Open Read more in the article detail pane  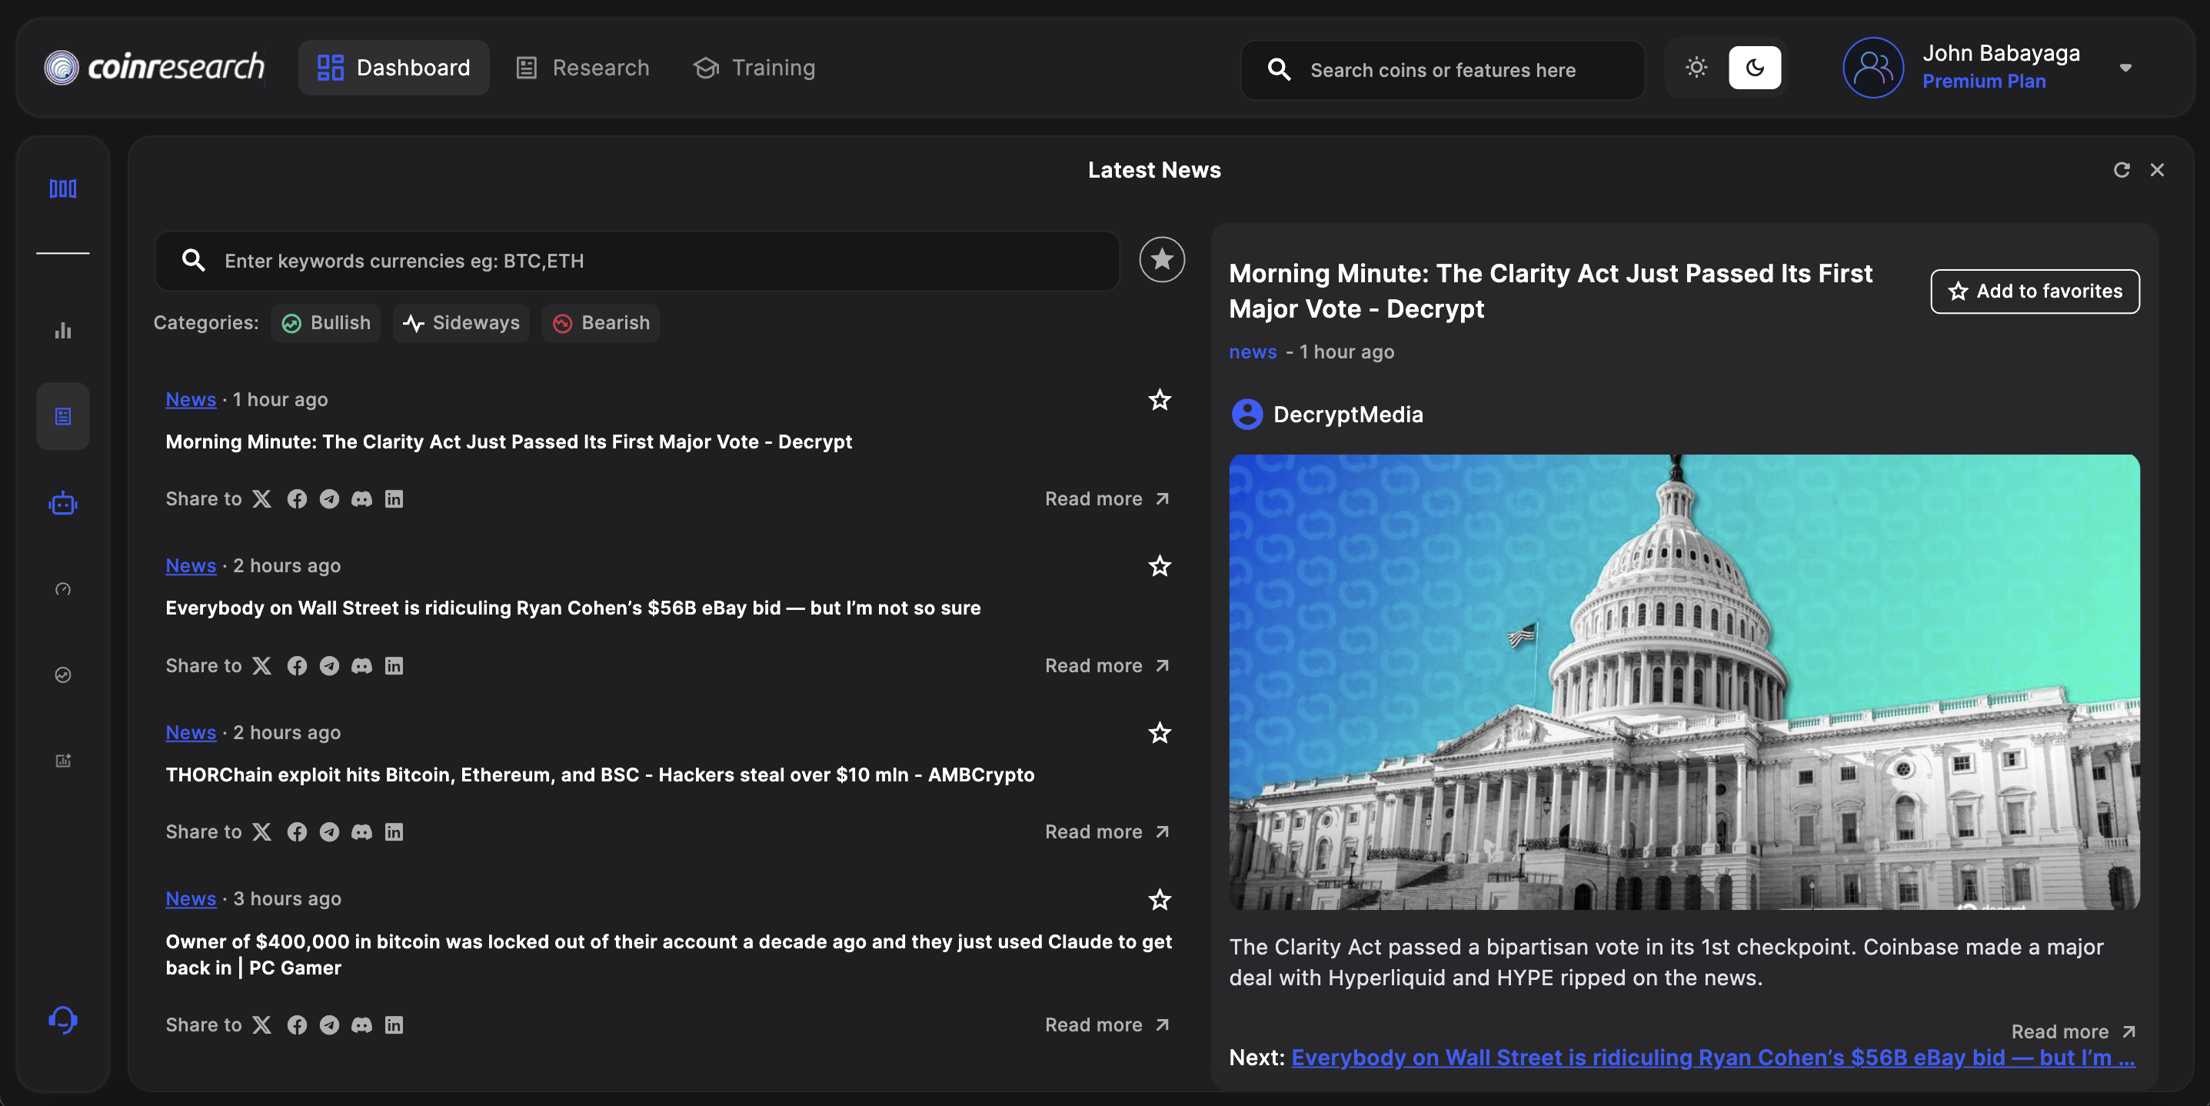(x=2074, y=1031)
